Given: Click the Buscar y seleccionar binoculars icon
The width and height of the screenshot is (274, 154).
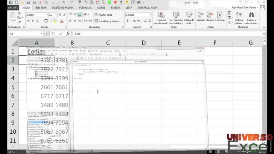Looking at the screenshot, I should [x=252, y=15].
